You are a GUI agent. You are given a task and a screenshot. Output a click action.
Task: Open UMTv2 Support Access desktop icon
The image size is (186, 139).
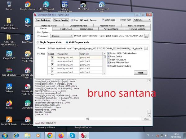(x=46, y=6)
